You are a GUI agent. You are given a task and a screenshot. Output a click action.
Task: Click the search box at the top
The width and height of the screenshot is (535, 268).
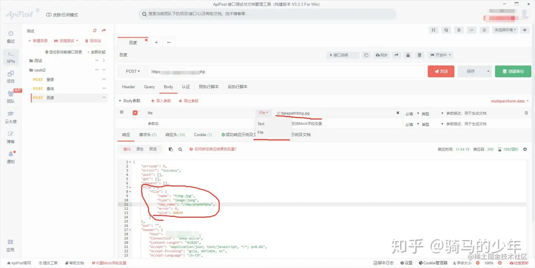pyautogui.click(x=267, y=14)
